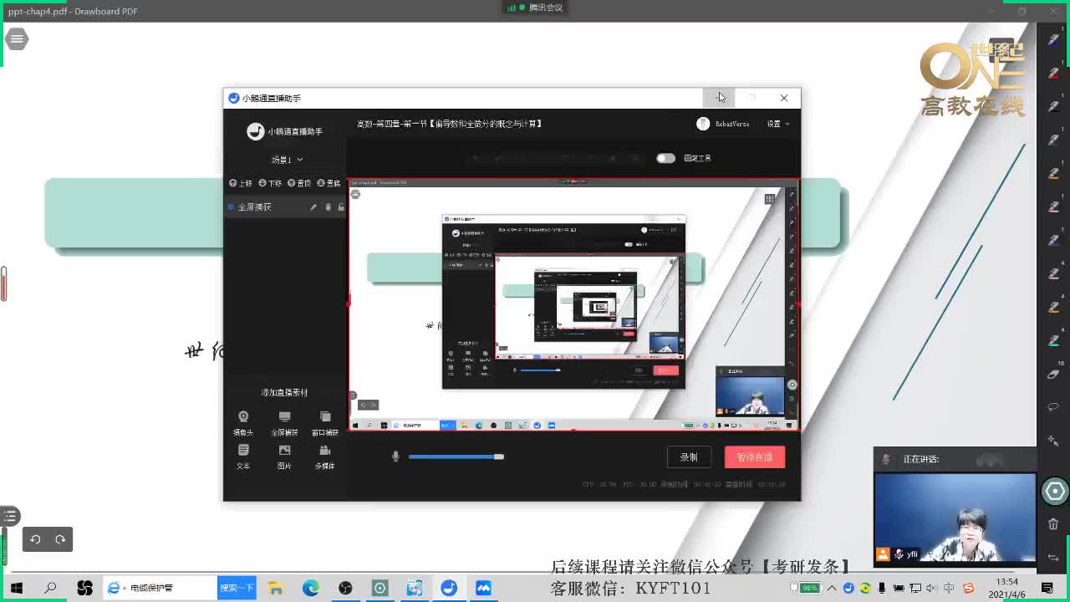Open the Drawboard PDF hamburger menu
The width and height of the screenshot is (1070, 602).
click(16, 38)
